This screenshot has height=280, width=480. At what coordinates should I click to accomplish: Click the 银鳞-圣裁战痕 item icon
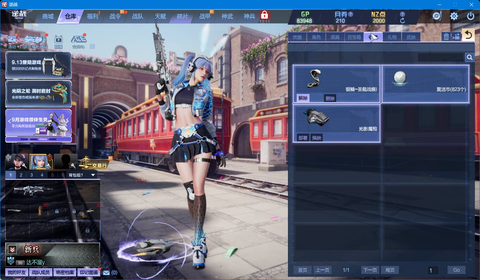(314, 78)
